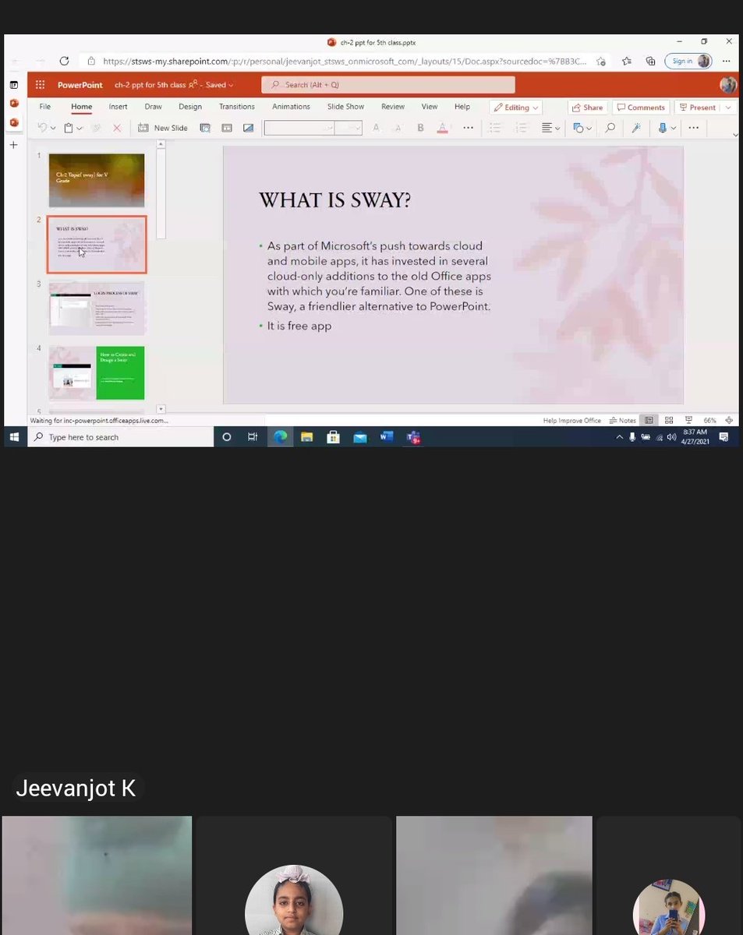Click Help Improve Office link
The width and height of the screenshot is (743, 935).
point(571,420)
